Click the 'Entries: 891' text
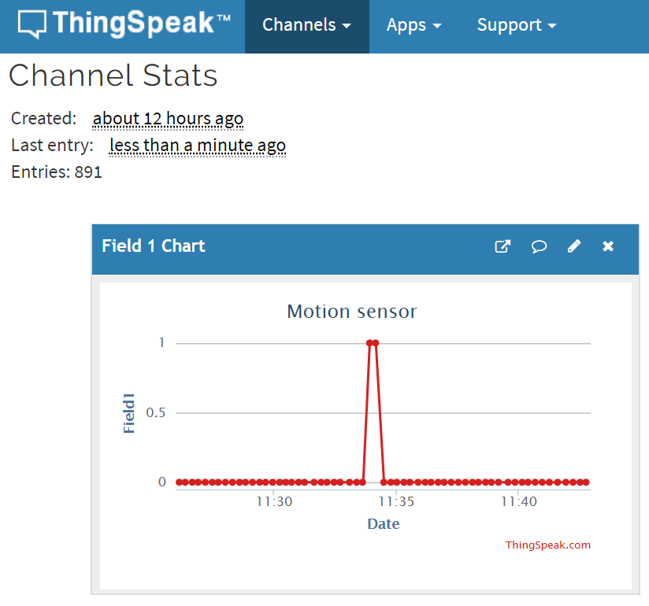This screenshot has width=649, height=606. (x=57, y=172)
